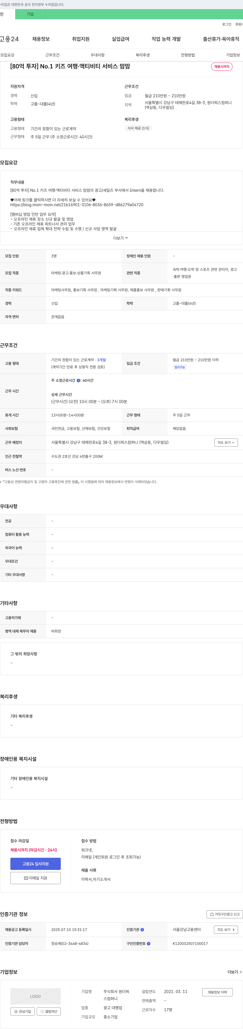Open the 기업 tab at top
243x1029 pixels.
point(30,14)
